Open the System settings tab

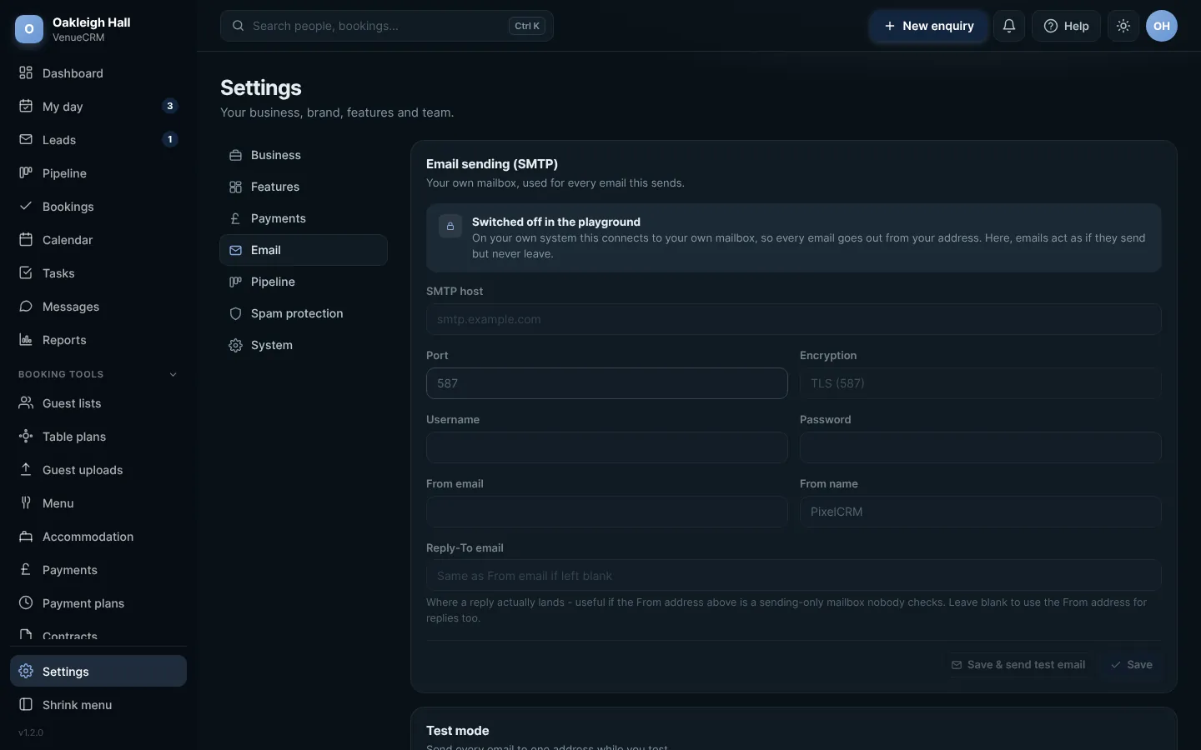(x=304, y=345)
